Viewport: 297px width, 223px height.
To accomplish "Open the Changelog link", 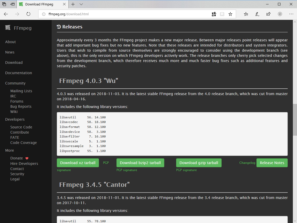I will tap(247, 163).
